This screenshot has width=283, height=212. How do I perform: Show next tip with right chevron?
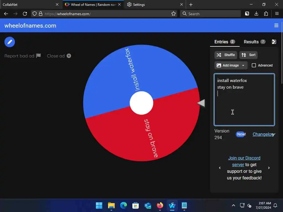[269, 168]
